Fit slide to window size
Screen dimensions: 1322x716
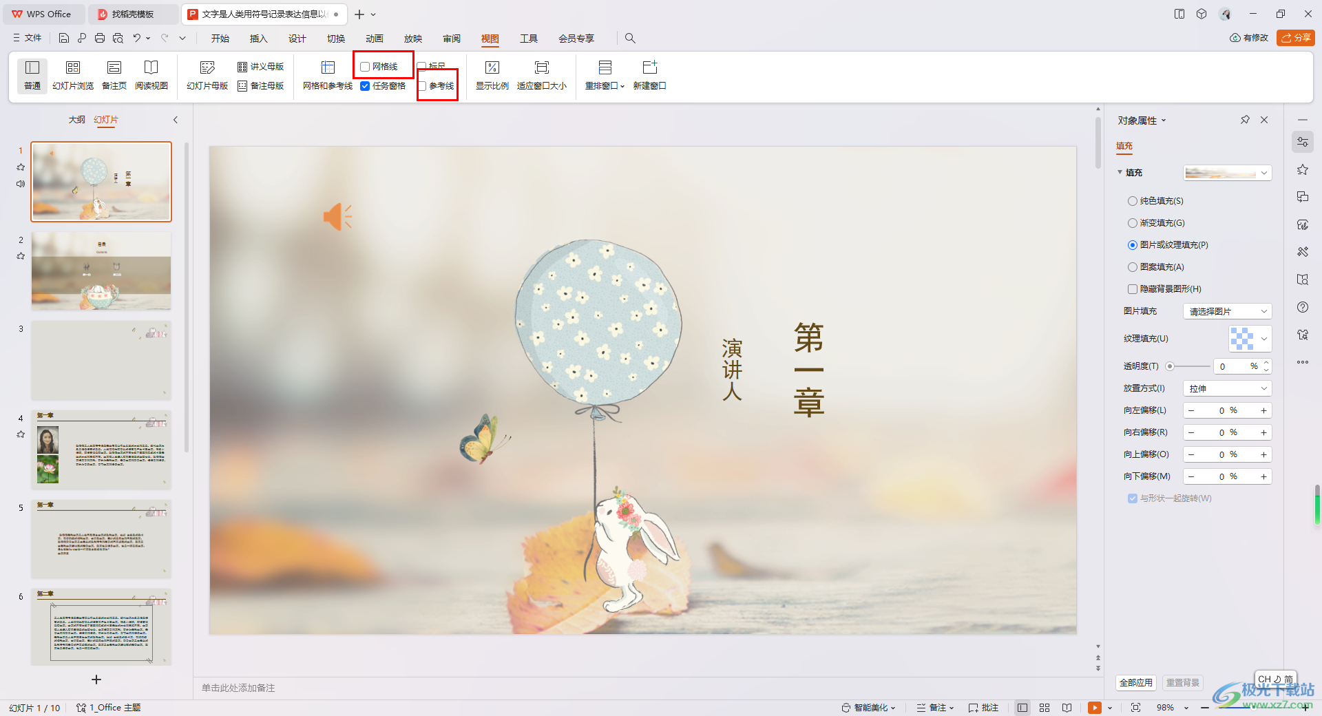click(542, 75)
